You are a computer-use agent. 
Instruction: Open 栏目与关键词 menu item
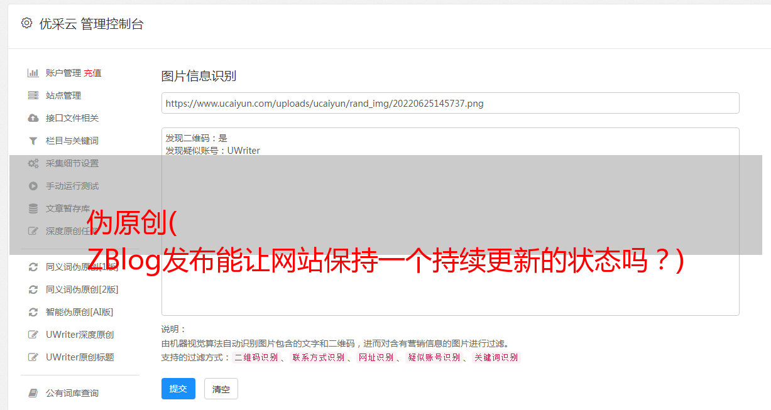[72, 141]
